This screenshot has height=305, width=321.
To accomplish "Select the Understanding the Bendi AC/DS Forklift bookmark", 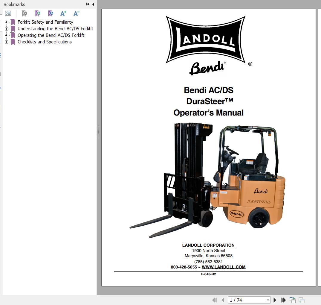I will pyautogui.click(x=55, y=28).
